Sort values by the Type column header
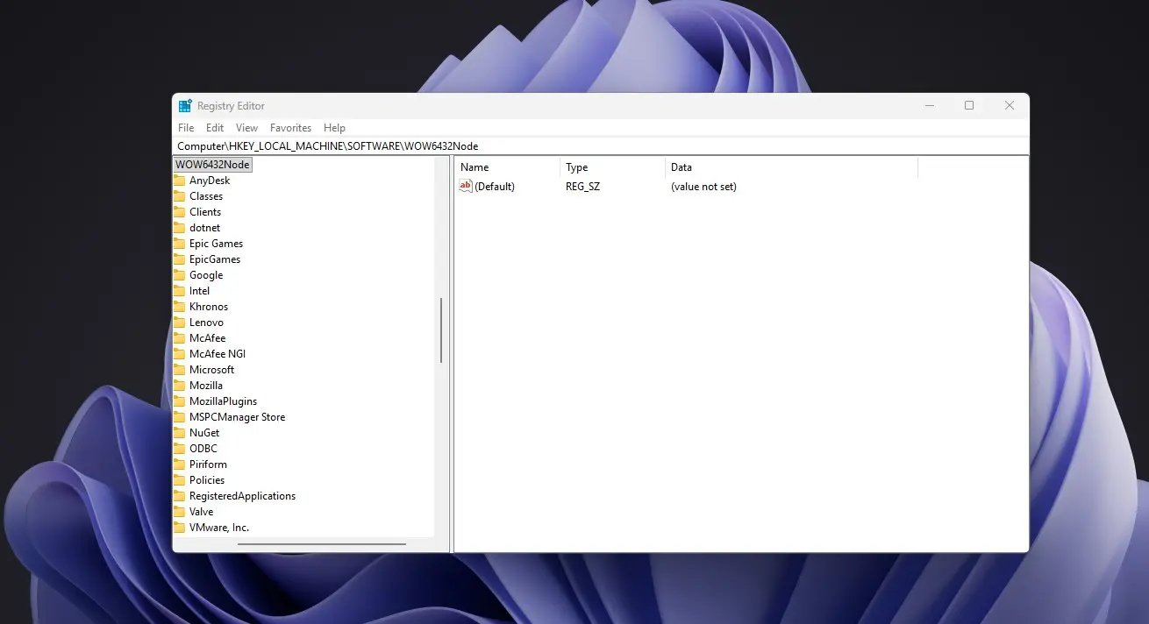 [x=612, y=167]
